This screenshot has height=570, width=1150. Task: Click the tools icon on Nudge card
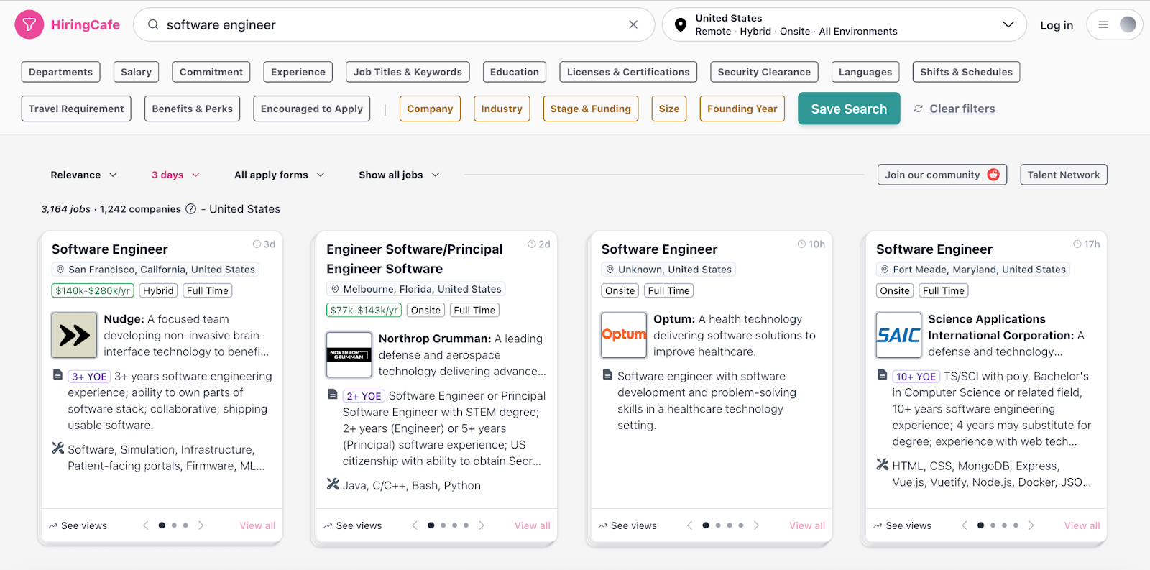[x=58, y=449]
